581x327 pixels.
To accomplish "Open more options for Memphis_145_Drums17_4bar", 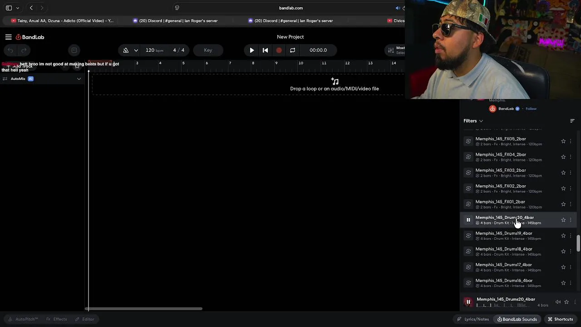I will click(571, 267).
